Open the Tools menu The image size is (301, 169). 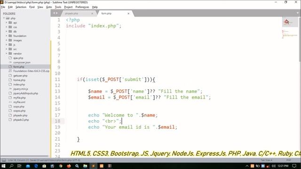point(58,7)
